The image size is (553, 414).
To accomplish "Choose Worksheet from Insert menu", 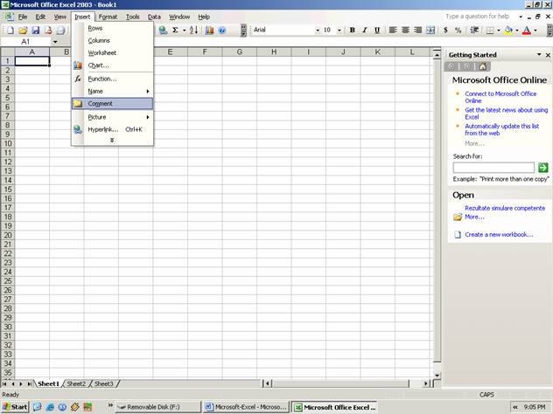I will [x=112, y=52].
